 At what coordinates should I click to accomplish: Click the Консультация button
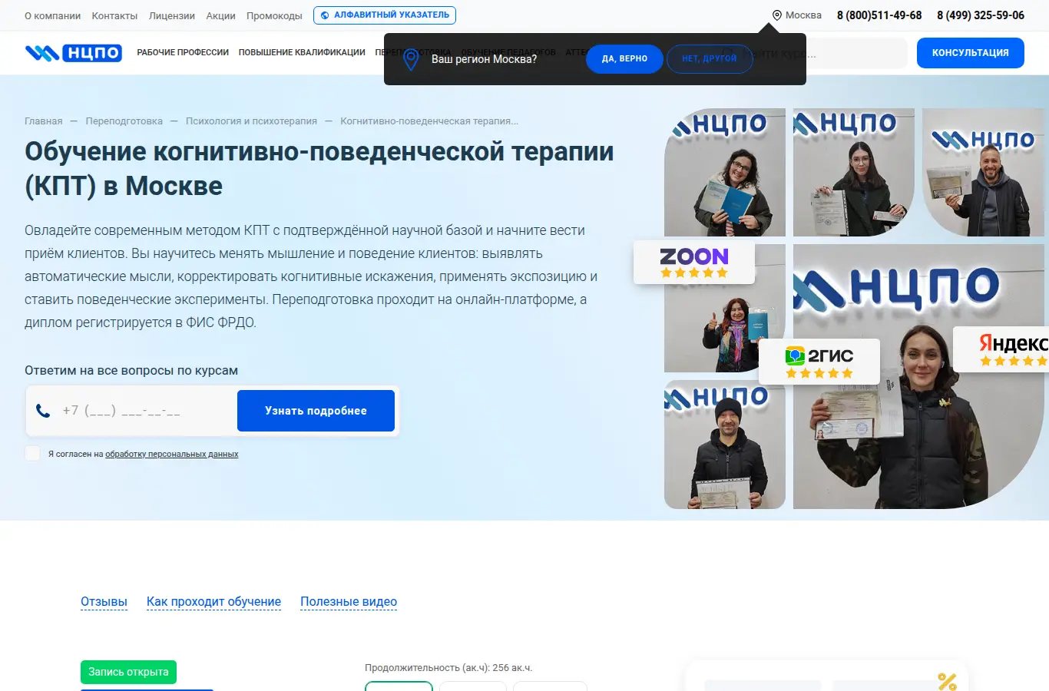point(971,53)
